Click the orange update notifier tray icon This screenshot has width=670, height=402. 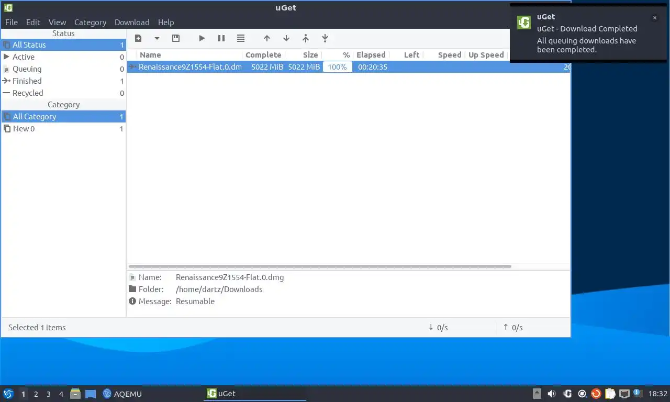coord(596,394)
